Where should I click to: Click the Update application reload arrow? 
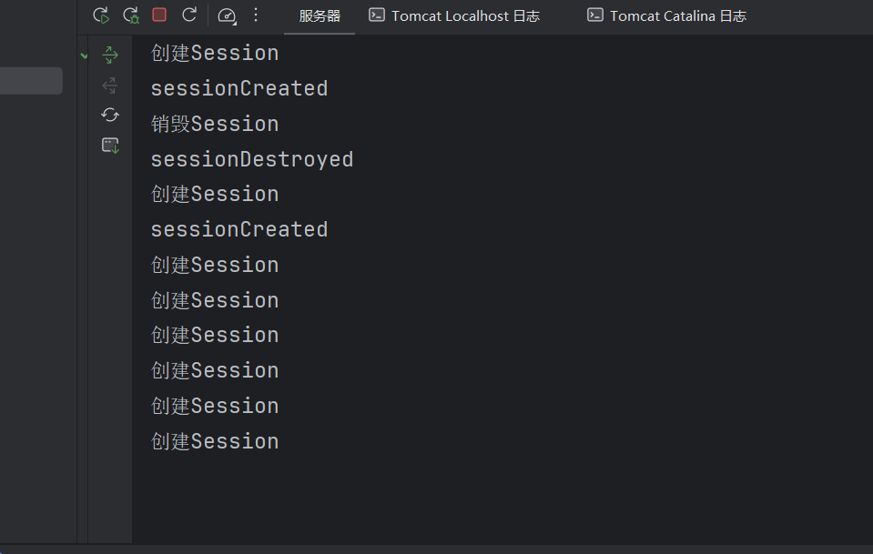pyautogui.click(x=189, y=15)
